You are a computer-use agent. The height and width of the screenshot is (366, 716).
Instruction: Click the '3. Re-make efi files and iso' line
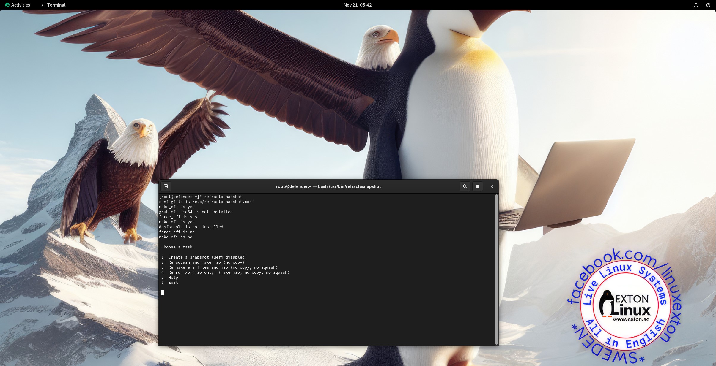pos(219,267)
